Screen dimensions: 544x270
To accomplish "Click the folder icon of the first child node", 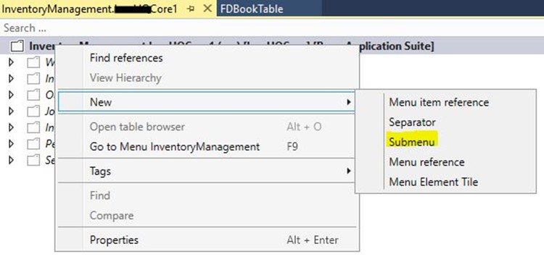I will click(33, 63).
